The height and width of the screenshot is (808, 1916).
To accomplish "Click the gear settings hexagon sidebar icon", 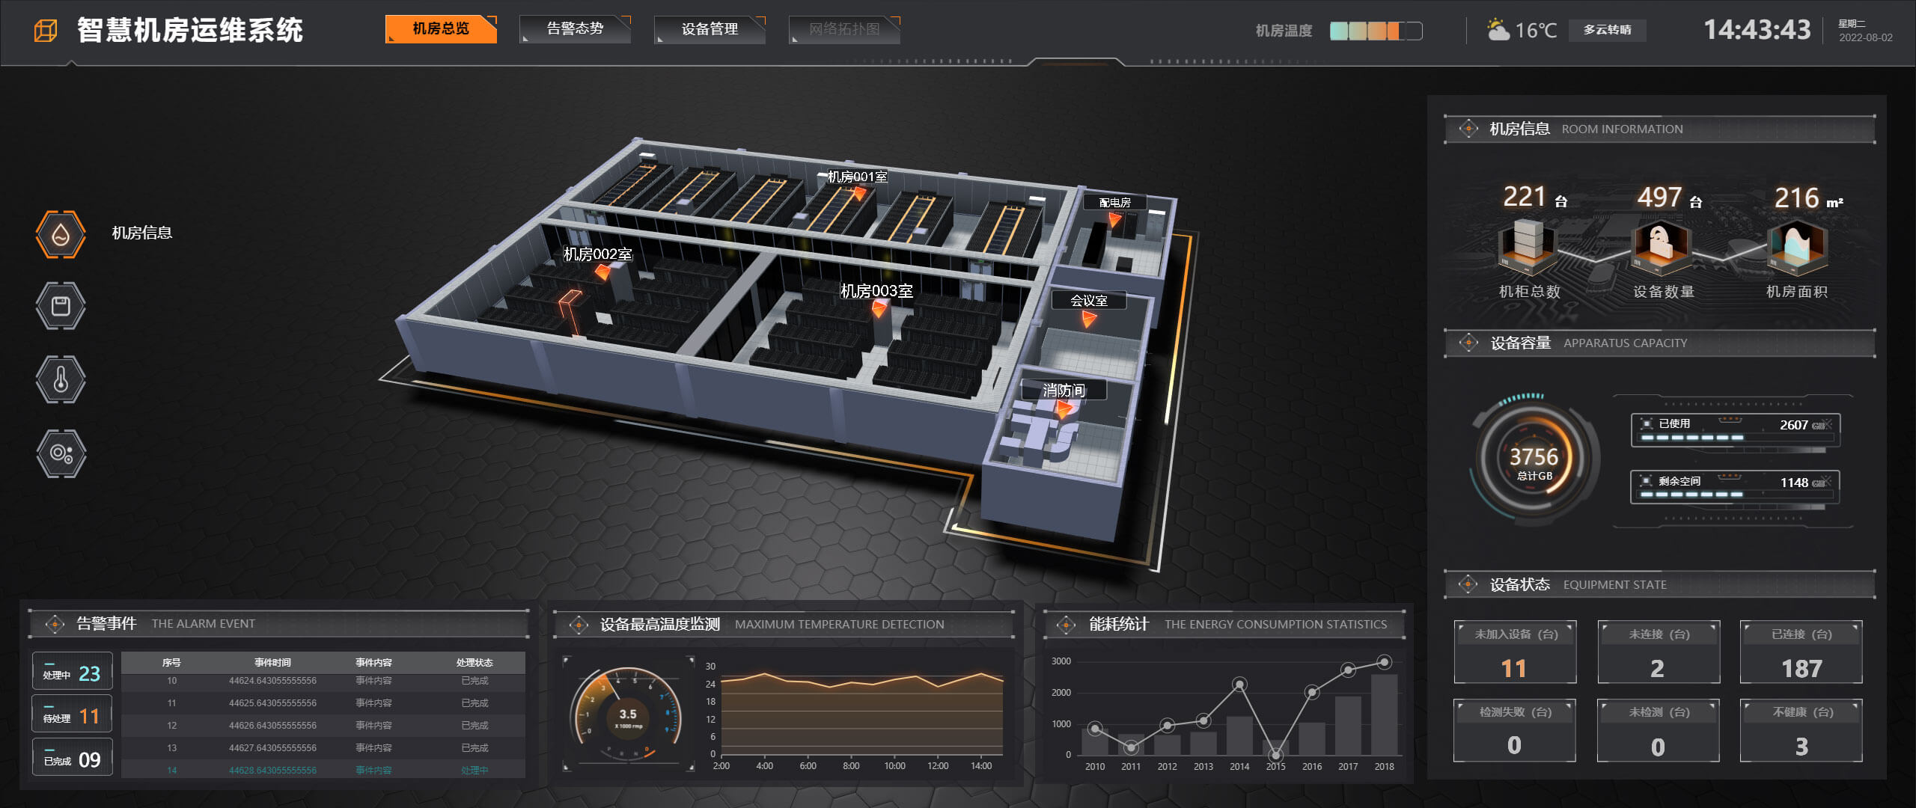I will point(61,453).
